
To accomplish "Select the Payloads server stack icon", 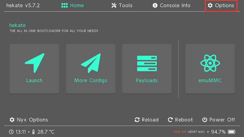I will pyautogui.click(x=147, y=63).
